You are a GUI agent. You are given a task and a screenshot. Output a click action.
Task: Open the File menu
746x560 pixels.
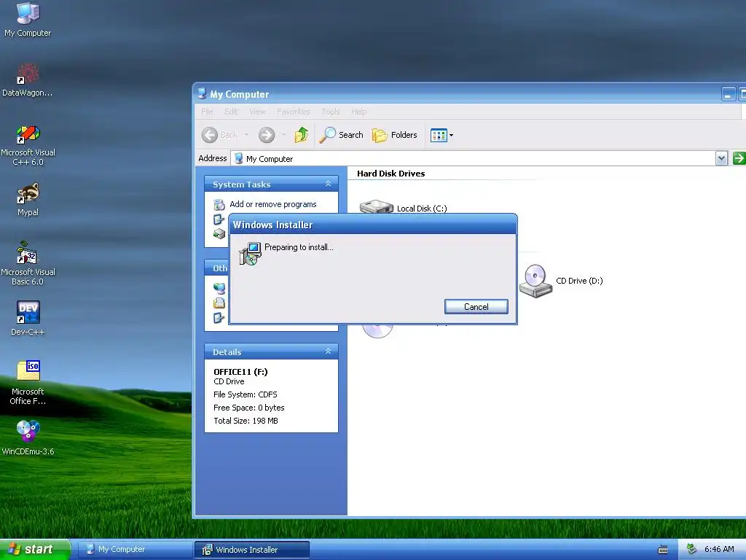(x=207, y=112)
